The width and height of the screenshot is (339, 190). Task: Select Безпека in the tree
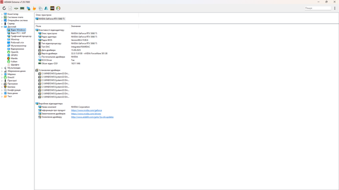[x=11, y=87]
